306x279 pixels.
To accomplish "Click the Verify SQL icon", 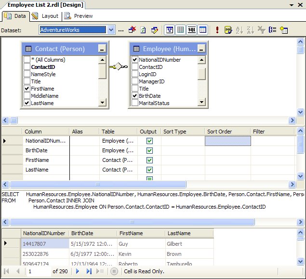I will 228,30.
